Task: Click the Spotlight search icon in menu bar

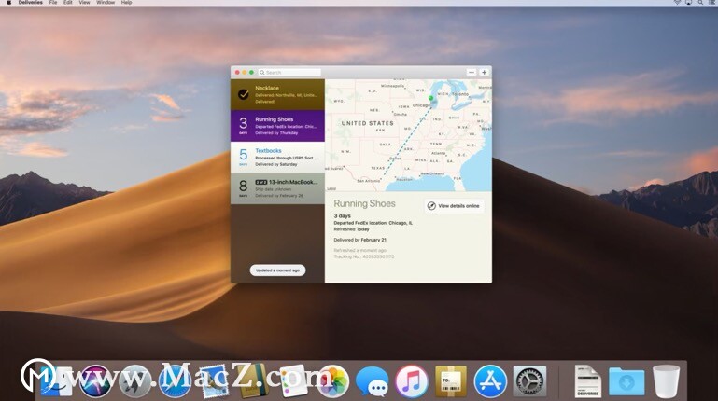Action: (x=700, y=2)
